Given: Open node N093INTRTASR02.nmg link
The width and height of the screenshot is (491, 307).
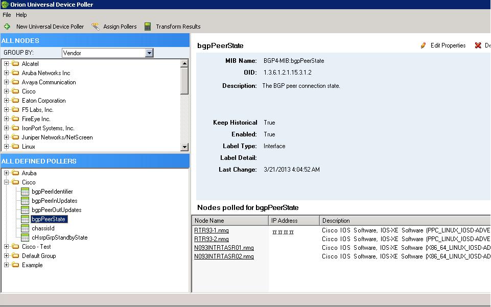Looking at the screenshot, I should coord(224,256).
